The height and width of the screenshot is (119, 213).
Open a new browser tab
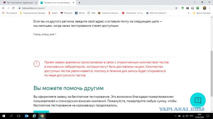(79, 3)
